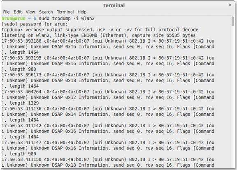Open the Terminal menu
The image size is (237, 170).
click(x=65, y=12)
